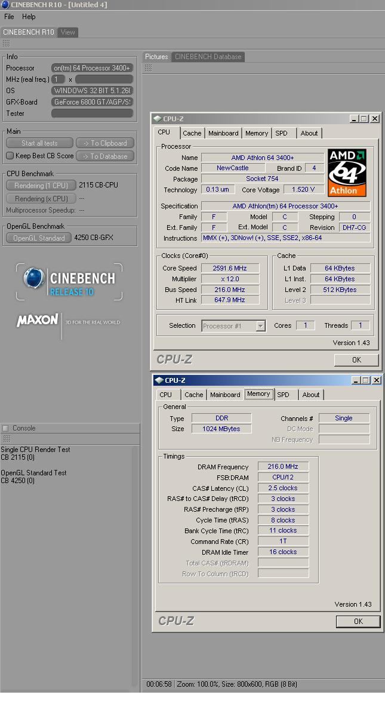Minimize the upper CPU-Z window
The width and height of the screenshot is (385, 701).
tap(354, 119)
